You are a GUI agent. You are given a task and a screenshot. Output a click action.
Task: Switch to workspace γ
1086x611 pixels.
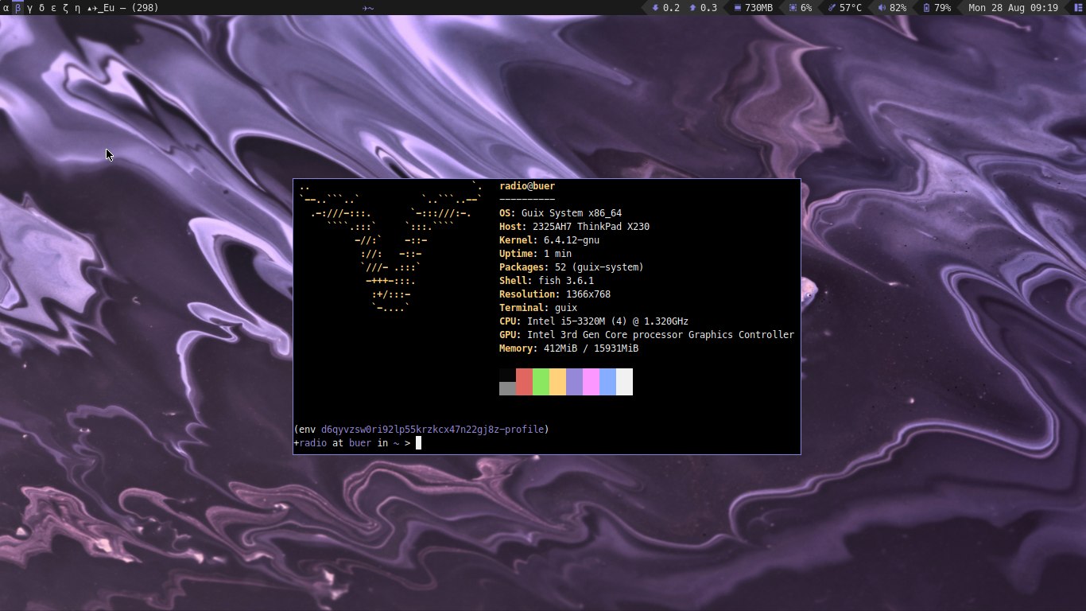pos(29,8)
